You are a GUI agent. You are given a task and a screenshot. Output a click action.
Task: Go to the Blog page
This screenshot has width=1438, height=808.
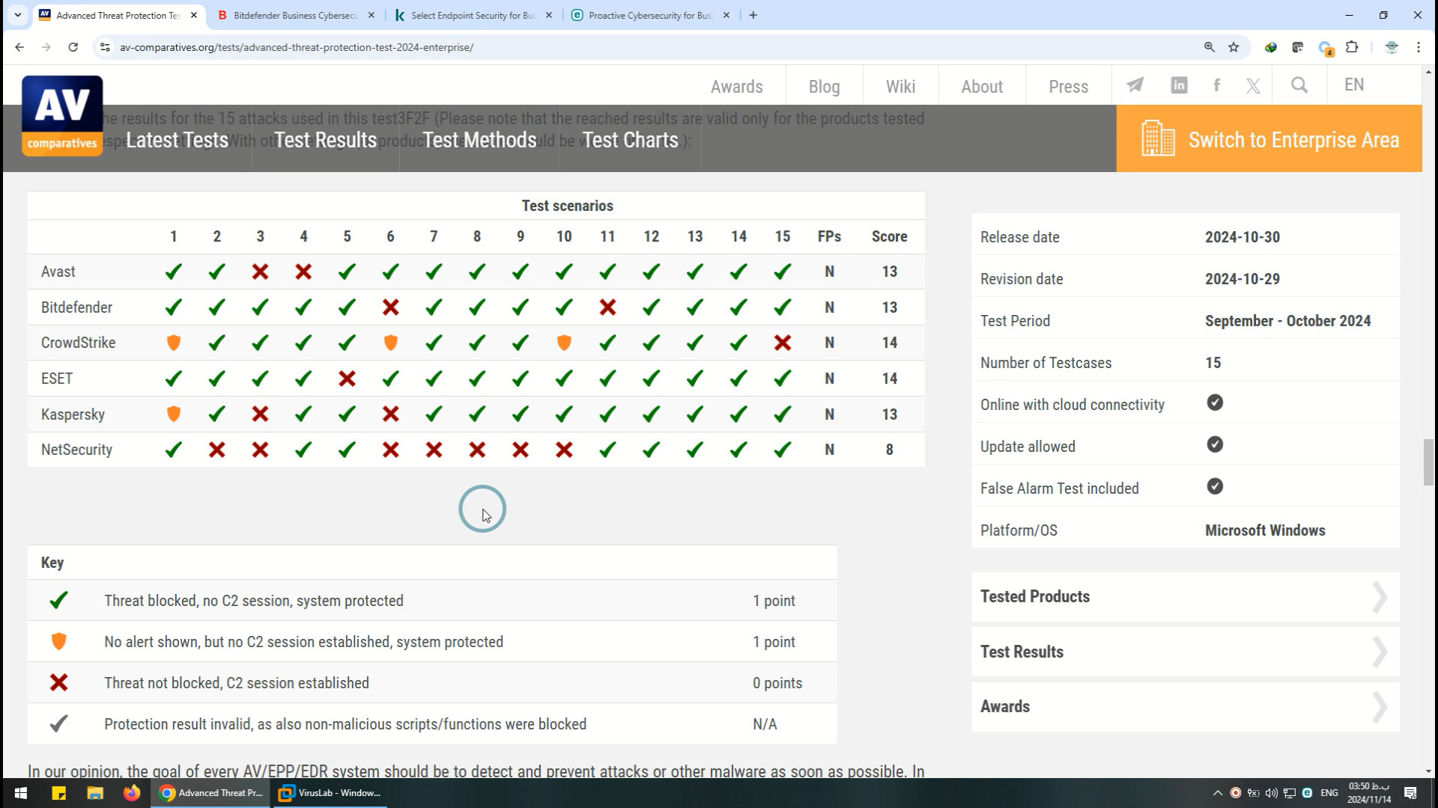(x=824, y=86)
